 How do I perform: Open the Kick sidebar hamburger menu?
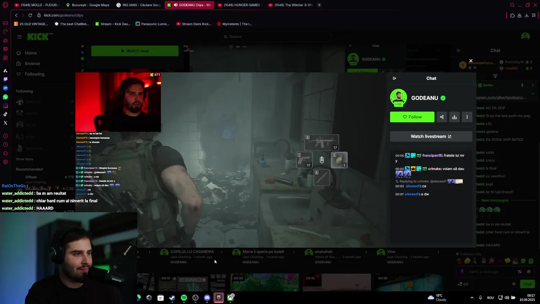pyautogui.click(x=19, y=37)
